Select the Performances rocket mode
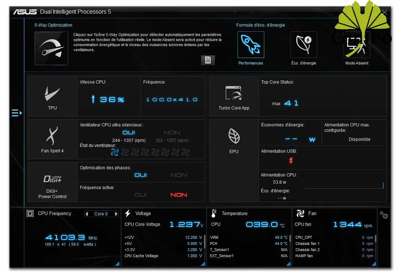The image size is (398, 273). pyautogui.click(x=251, y=45)
